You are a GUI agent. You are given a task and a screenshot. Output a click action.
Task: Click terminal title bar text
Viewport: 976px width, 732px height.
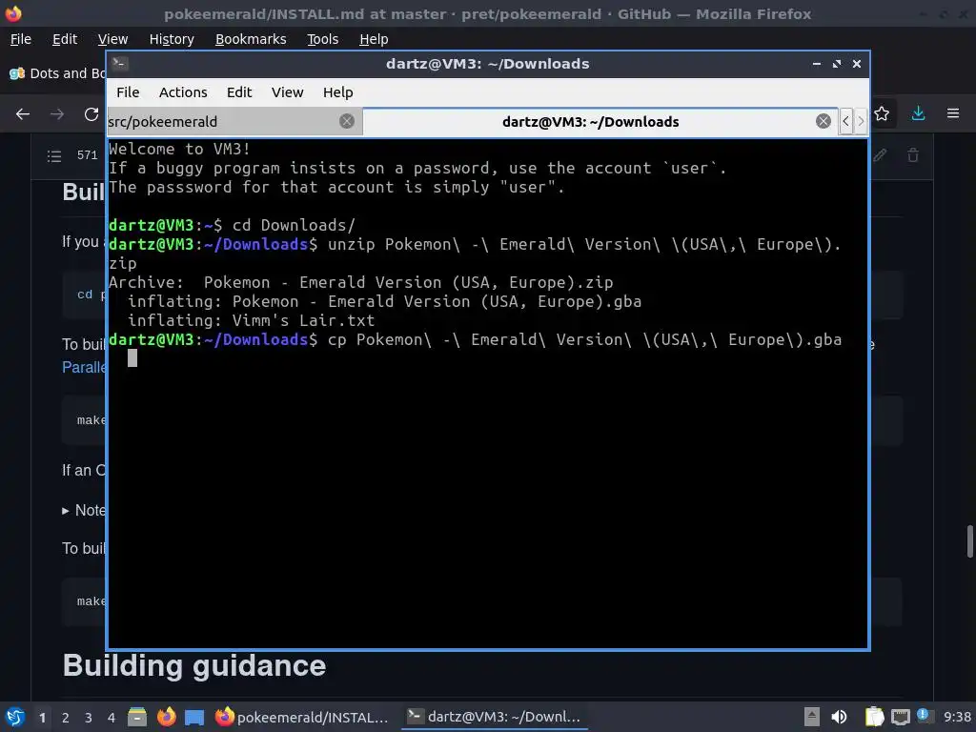(487, 64)
